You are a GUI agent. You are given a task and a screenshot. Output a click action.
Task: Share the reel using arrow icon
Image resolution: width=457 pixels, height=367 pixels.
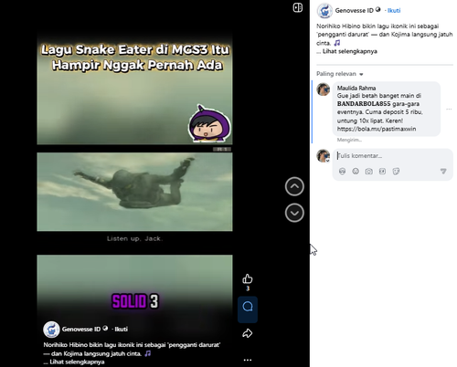coord(248,333)
